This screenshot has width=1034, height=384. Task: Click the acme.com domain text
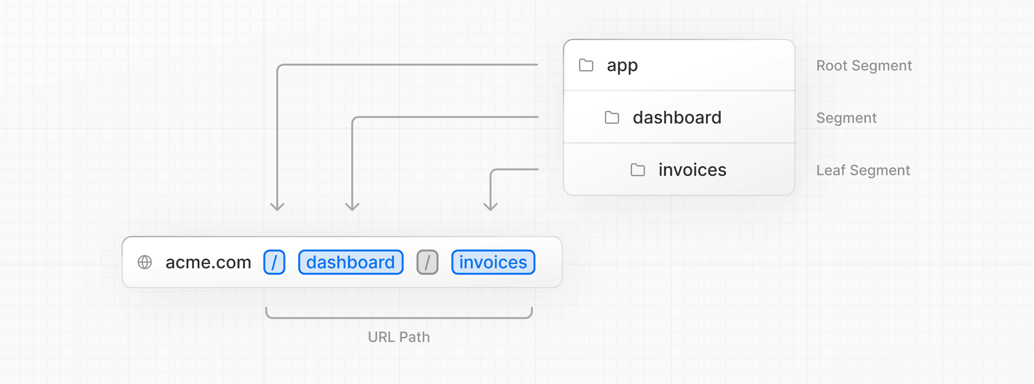click(208, 261)
